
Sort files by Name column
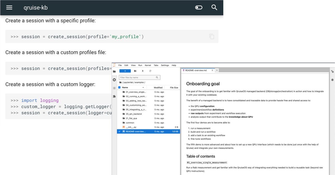(x=133, y=87)
